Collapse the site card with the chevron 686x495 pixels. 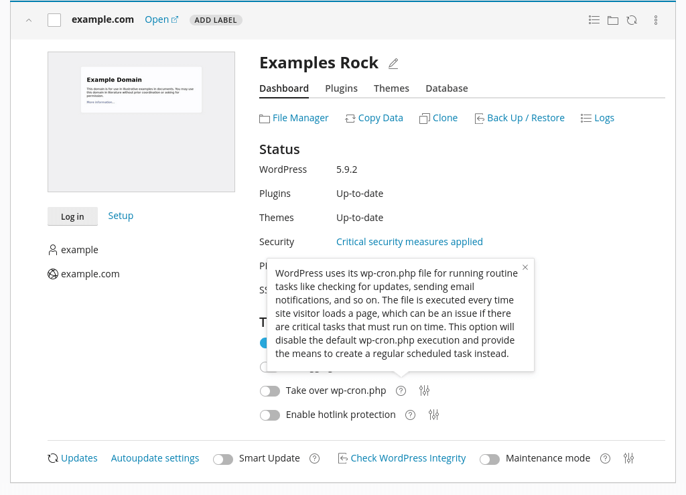(x=28, y=19)
